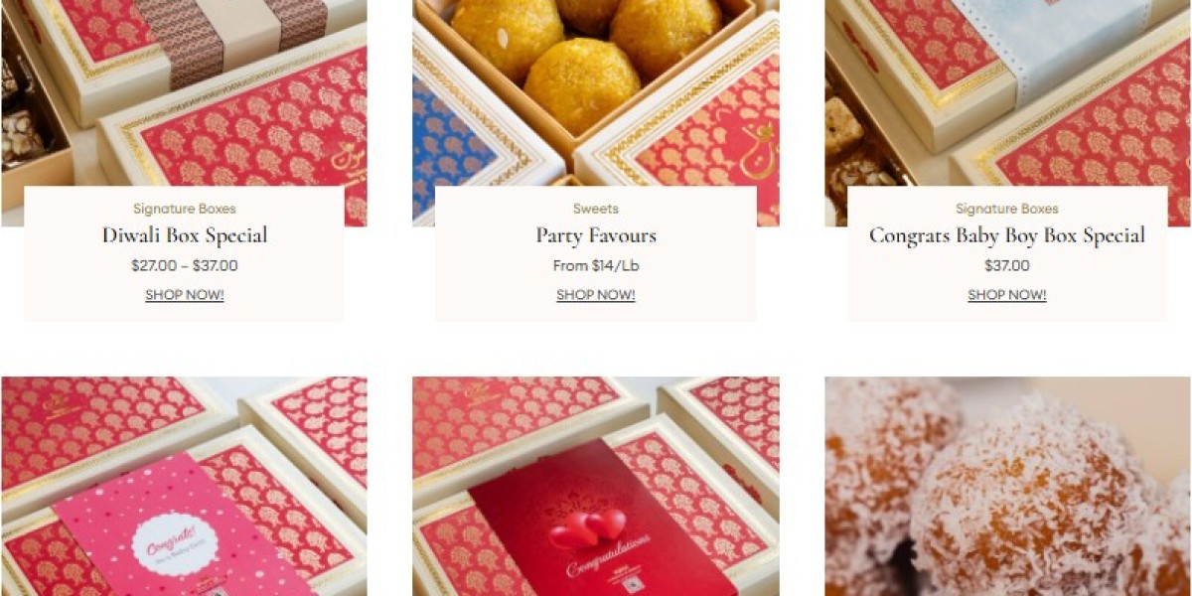Select the Sweets category label
Viewport: 1192px width, 596px height.
pos(596,209)
